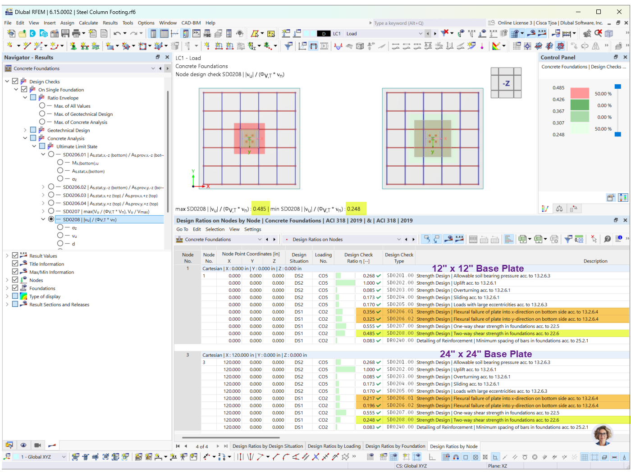Screen dimensions: 631x473
Task: Click the color spectrum editing icon
Action: [496, 46]
